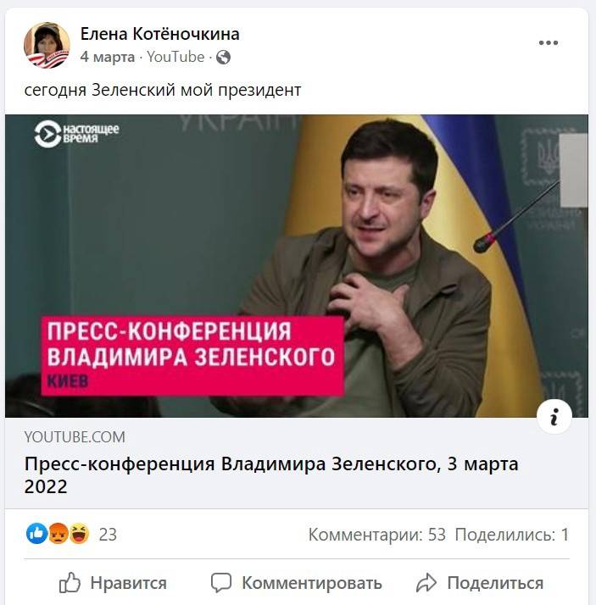The height and width of the screenshot is (605, 596).
Task: Open the three-dots post options menu
Action: [549, 43]
